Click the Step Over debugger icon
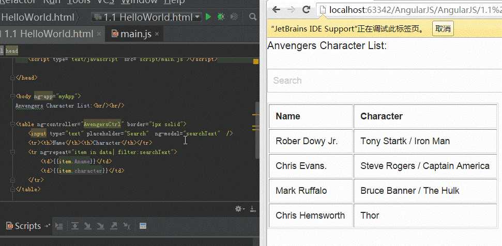The width and height of the screenshot is (502, 246). tap(75, 226)
